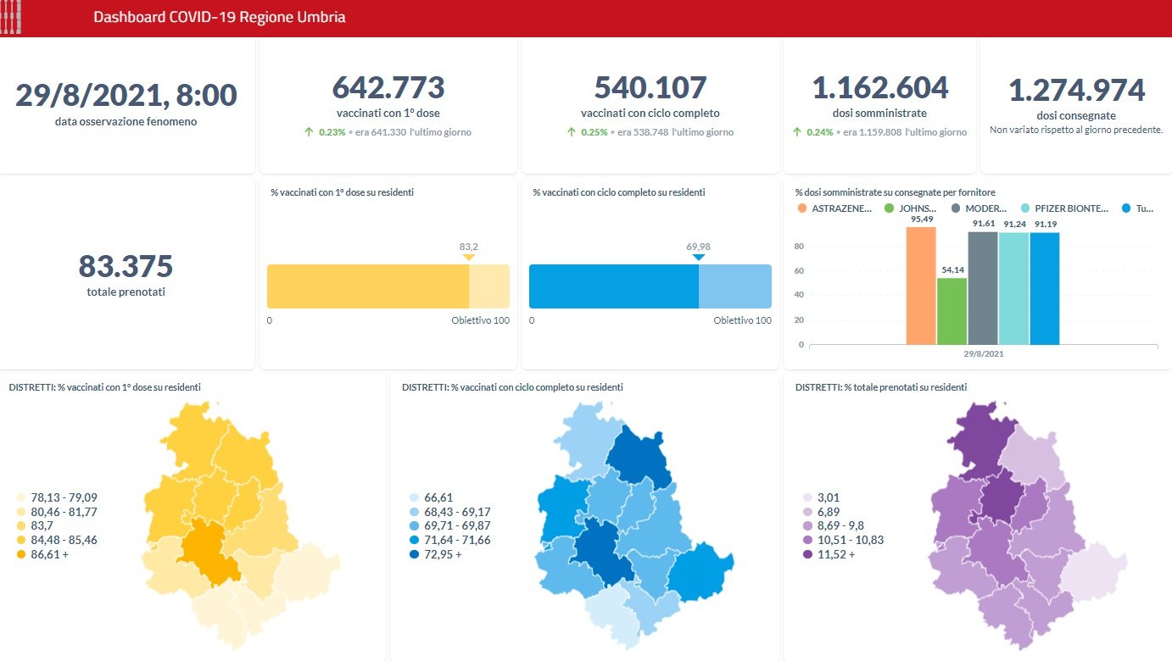
Task: Click green up arrow under 540.107
Action: coord(572,132)
